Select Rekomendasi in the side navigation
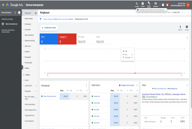 tap(29, 19)
